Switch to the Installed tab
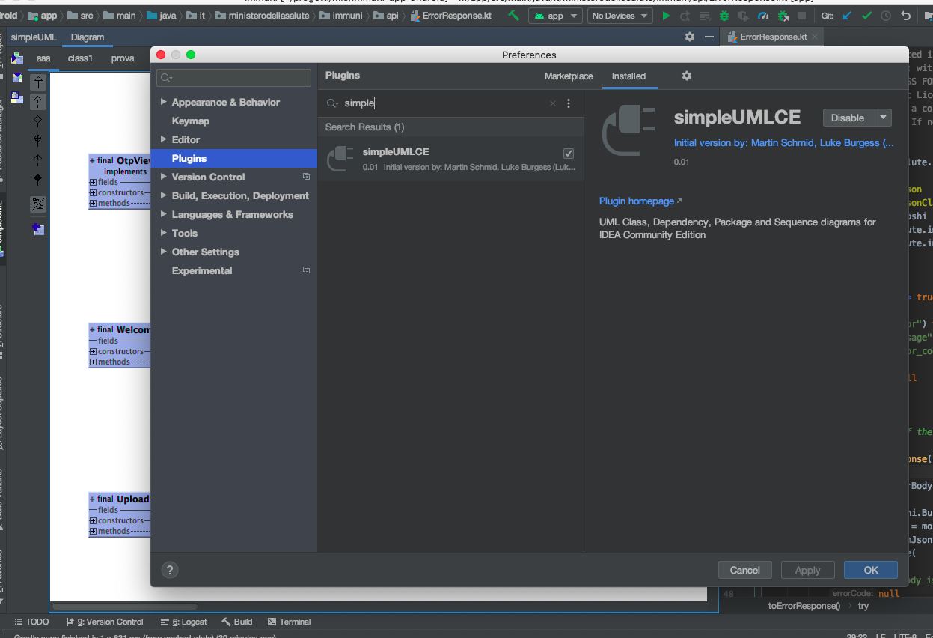This screenshot has height=638, width=933. 628,76
